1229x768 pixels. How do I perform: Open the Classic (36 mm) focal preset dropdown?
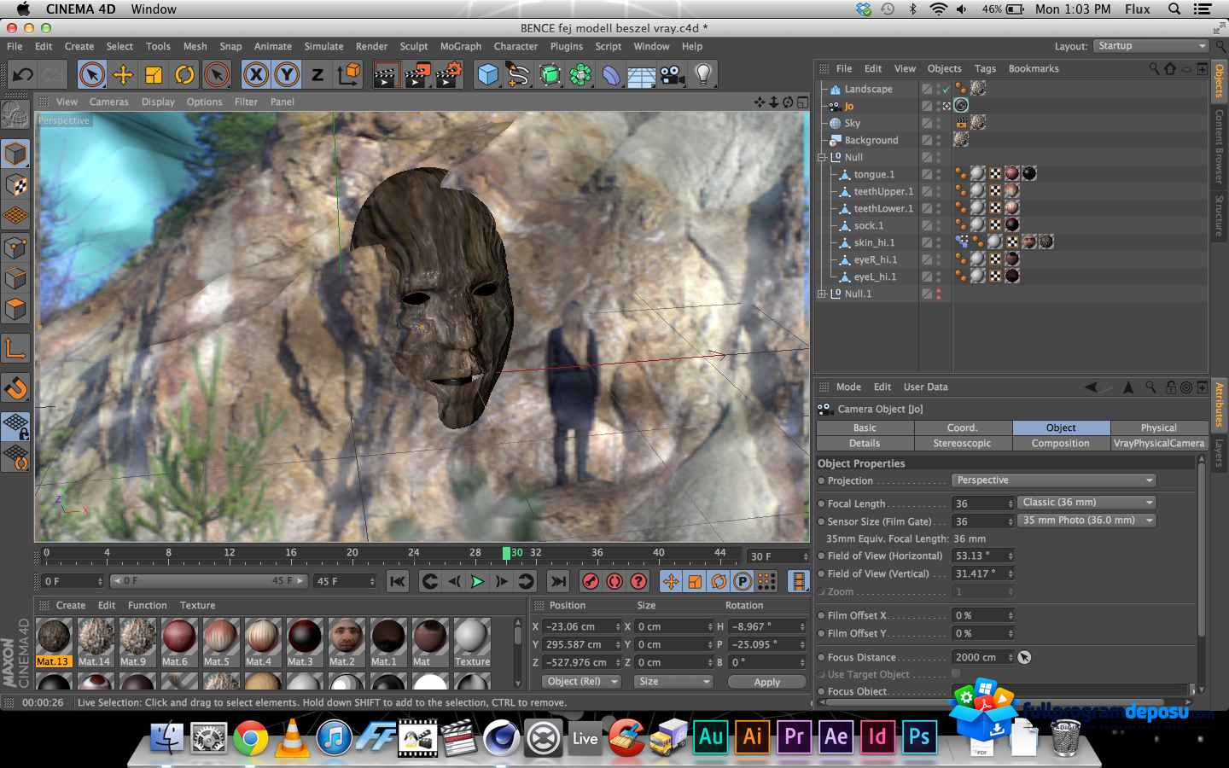pyautogui.click(x=1087, y=503)
